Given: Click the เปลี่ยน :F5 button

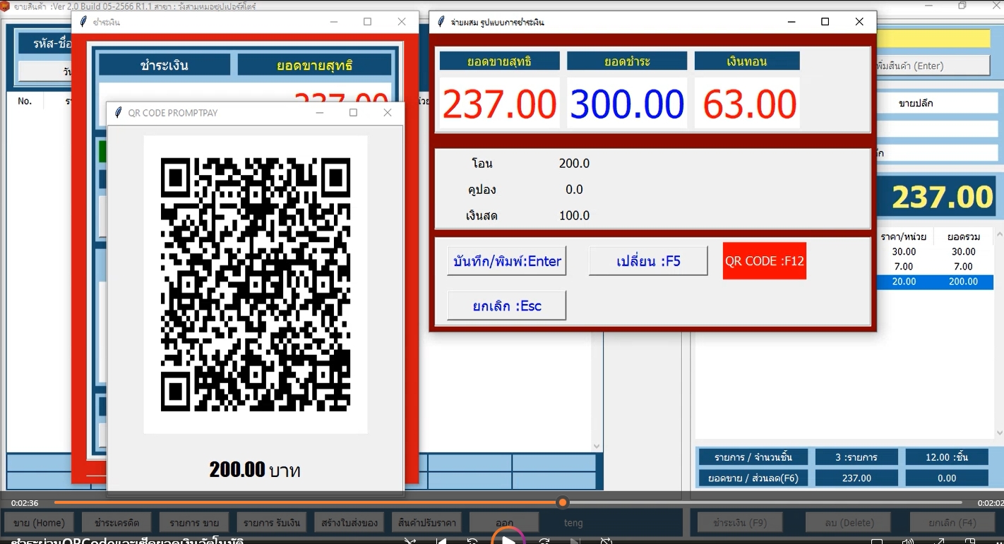Looking at the screenshot, I should [x=648, y=261].
